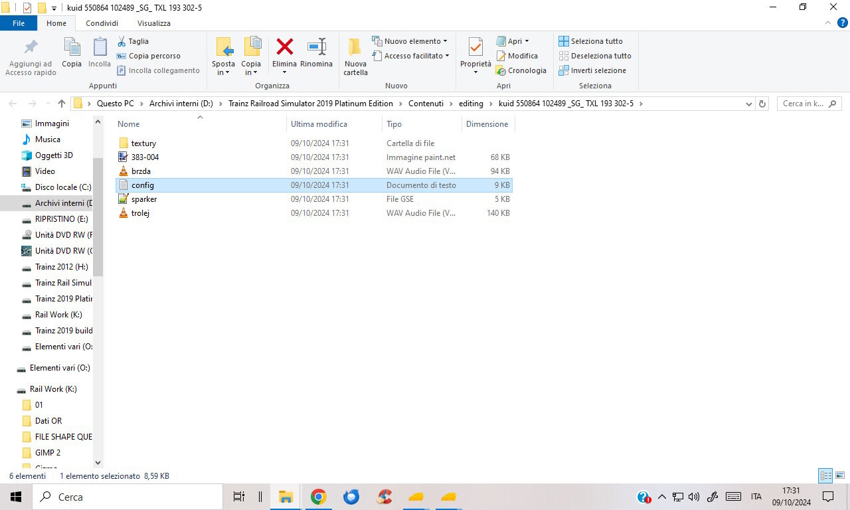
Task: Click the red Elimina delete icon
Action: tap(285, 47)
